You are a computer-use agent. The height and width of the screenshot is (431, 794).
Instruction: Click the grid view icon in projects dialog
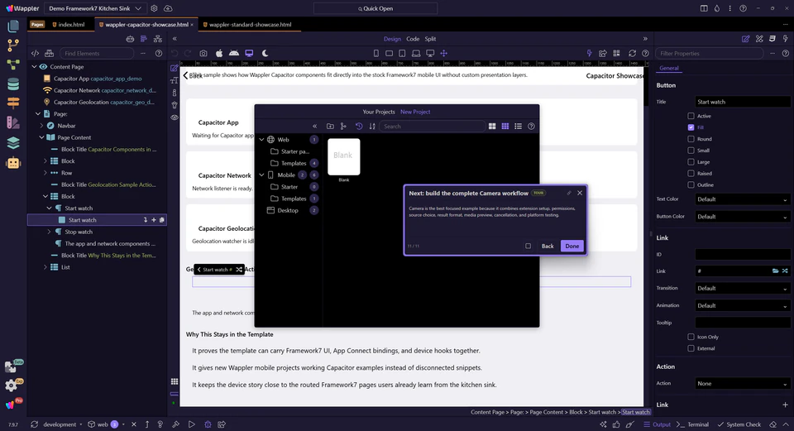(x=505, y=126)
